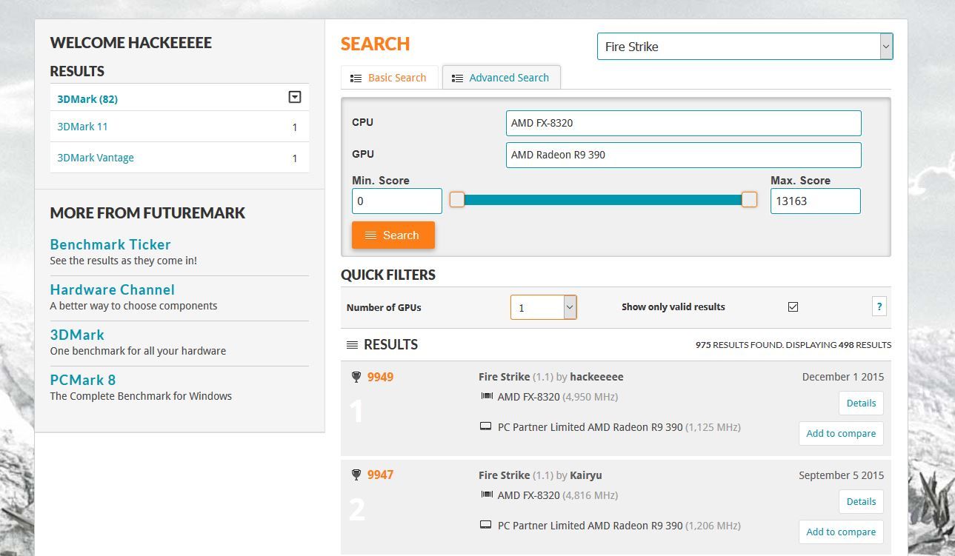Image resolution: width=955 pixels, height=556 pixels.
Task: Grab the maximum score slider handle
Action: pos(750,200)
